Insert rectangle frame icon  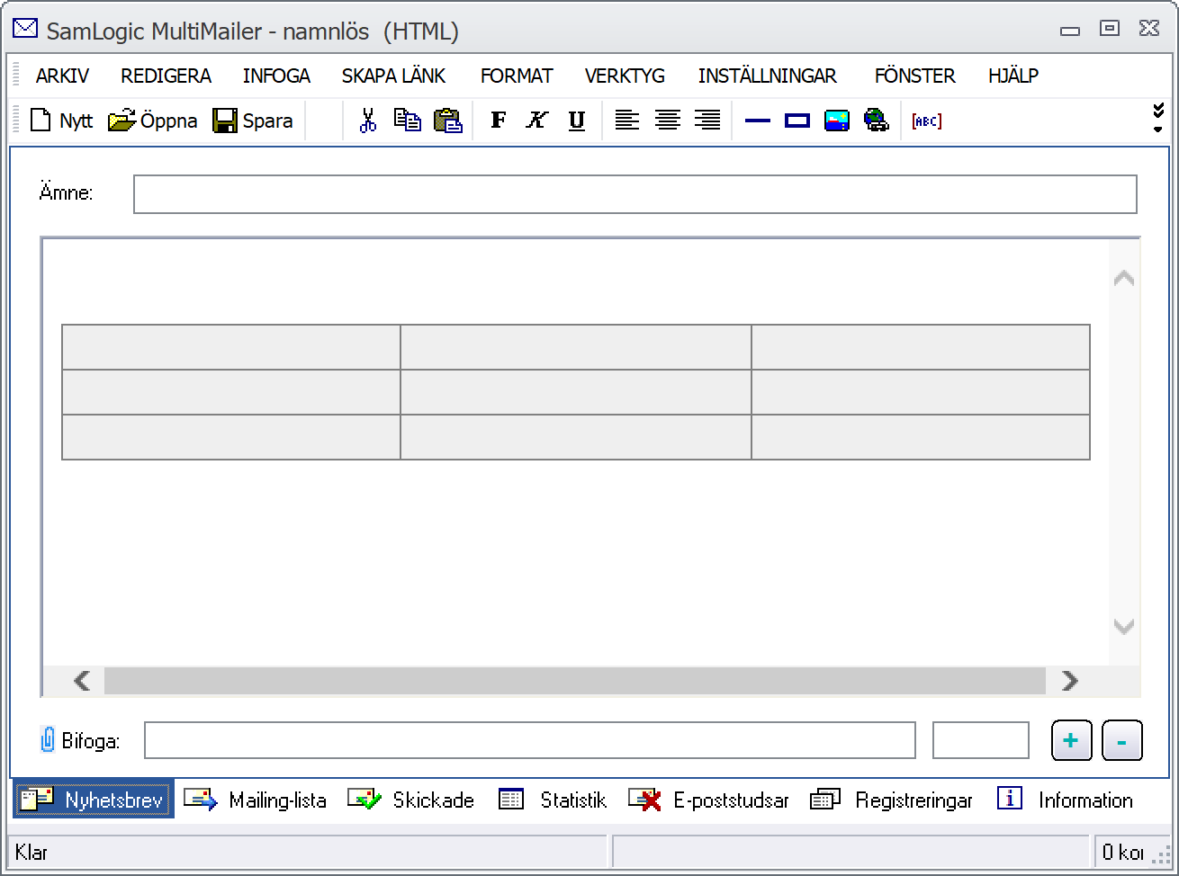[797, 121]
